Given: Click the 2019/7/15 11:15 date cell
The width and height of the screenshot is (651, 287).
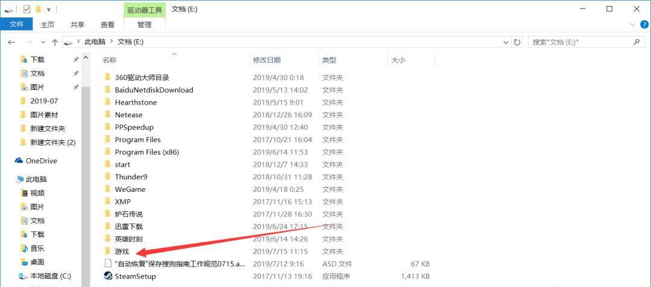Looking at the screenshot, I should [x=280, y=252].
